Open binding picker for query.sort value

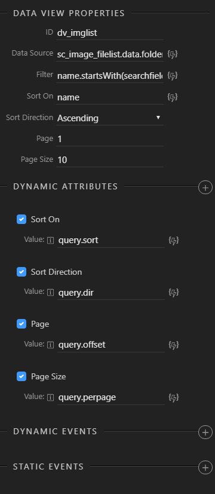tap(174, 240)
